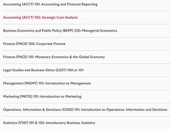Click MKTG 101 Introduction to Marketing
The width and height of the screenshot is (171, 129).
[42, 97]
